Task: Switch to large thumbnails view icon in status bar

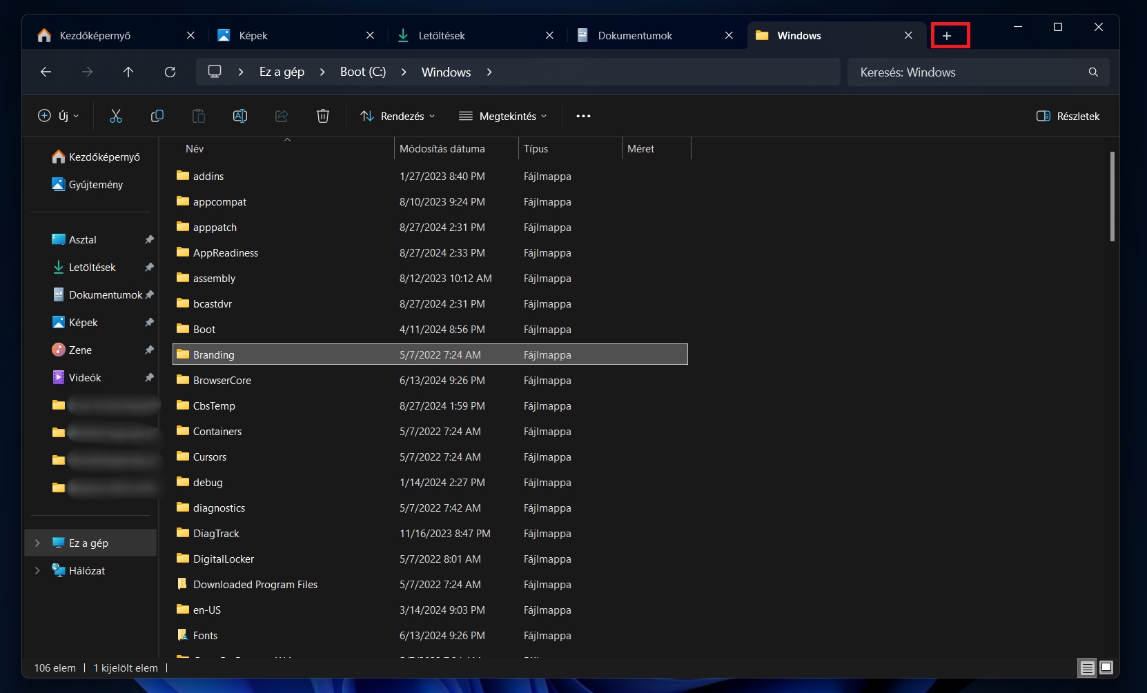Action: 1106,667
